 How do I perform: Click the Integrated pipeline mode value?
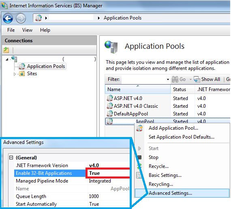(100, 181)
